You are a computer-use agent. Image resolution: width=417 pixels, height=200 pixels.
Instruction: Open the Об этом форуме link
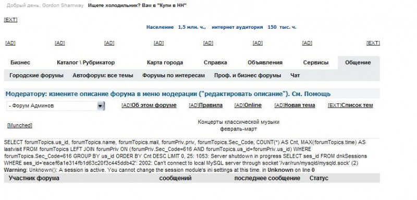(149, 105)
